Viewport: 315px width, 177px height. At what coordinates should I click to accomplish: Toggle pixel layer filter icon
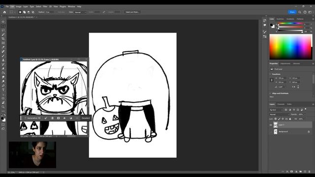click(286, 110)
